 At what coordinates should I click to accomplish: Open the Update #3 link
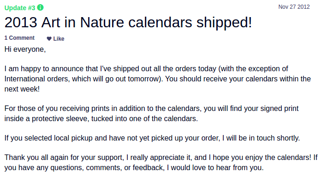pyautogui.click(x=20, y=8)
